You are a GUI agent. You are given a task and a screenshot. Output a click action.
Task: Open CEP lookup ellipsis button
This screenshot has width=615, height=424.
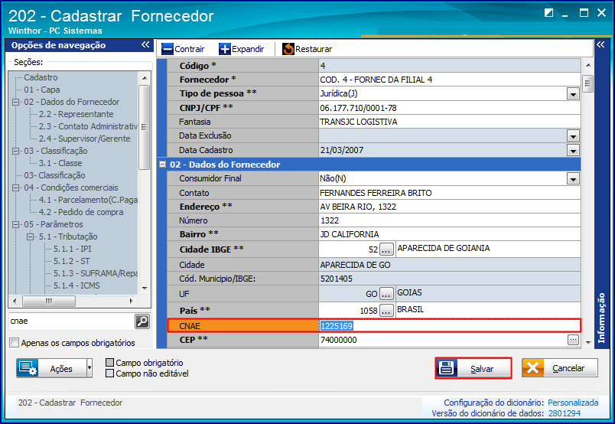573,340
